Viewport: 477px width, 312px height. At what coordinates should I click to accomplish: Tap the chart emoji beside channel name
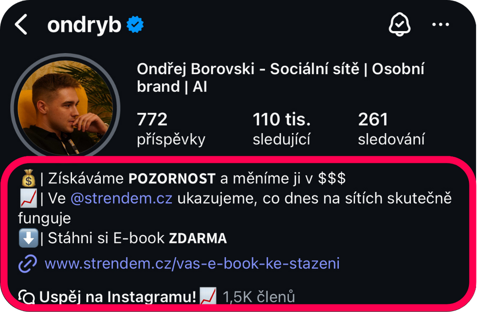click(x=208, y=296)
